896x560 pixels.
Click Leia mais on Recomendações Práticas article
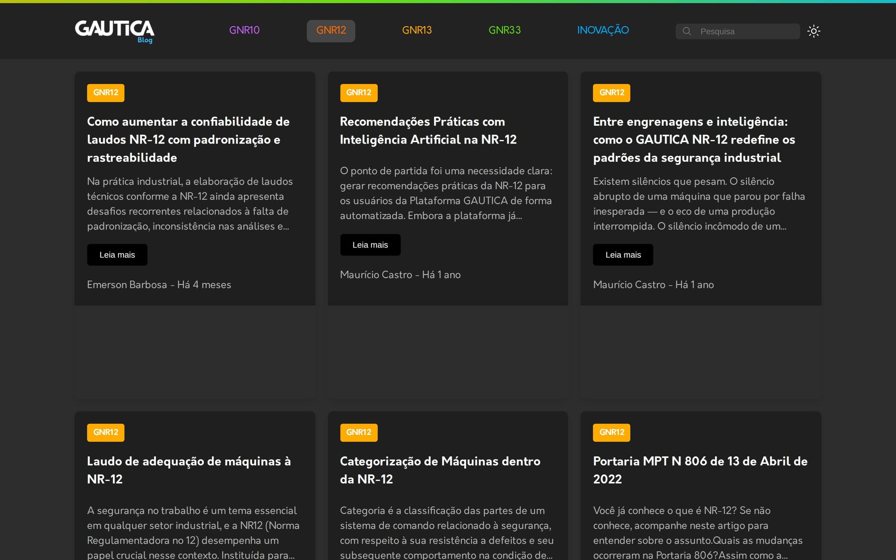370,245
